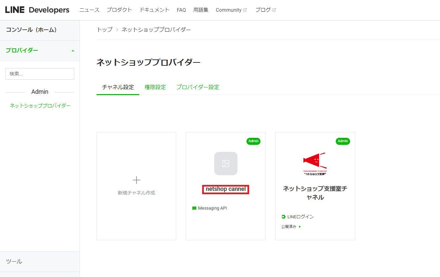The width and height of the screenshot is (440, 277).
Task: Click the 検索 provider search field
Action: click(40, 74)
